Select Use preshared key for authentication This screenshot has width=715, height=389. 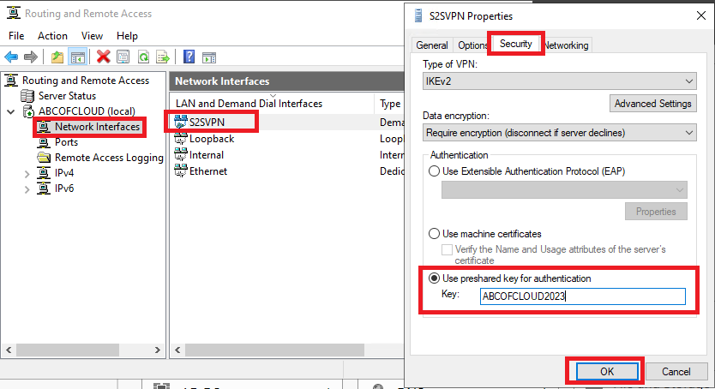(435, 278)
